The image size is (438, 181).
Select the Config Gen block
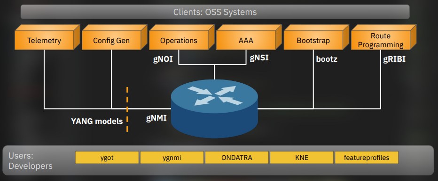click(x=115, y=37)
